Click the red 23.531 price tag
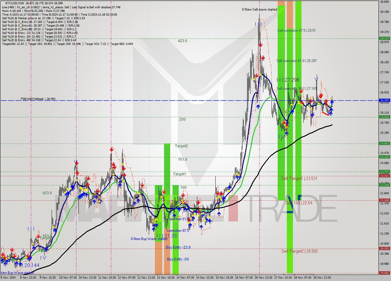 pos(384,176)
